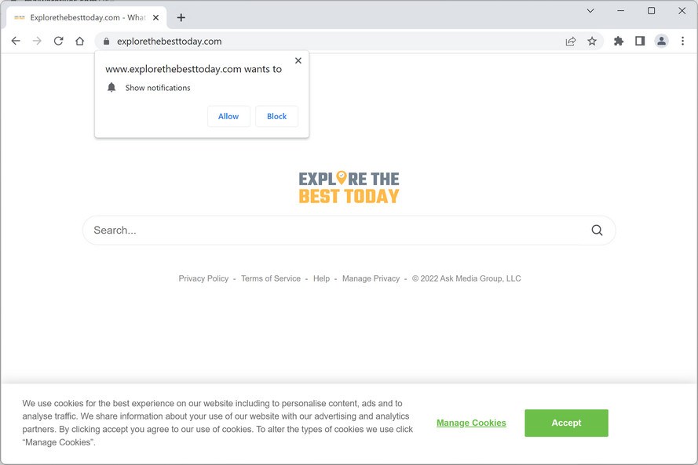Click the browser forward arrow
Image resolution: width=698 pixels, height=465 pixels.
click(x=37, y=41)
